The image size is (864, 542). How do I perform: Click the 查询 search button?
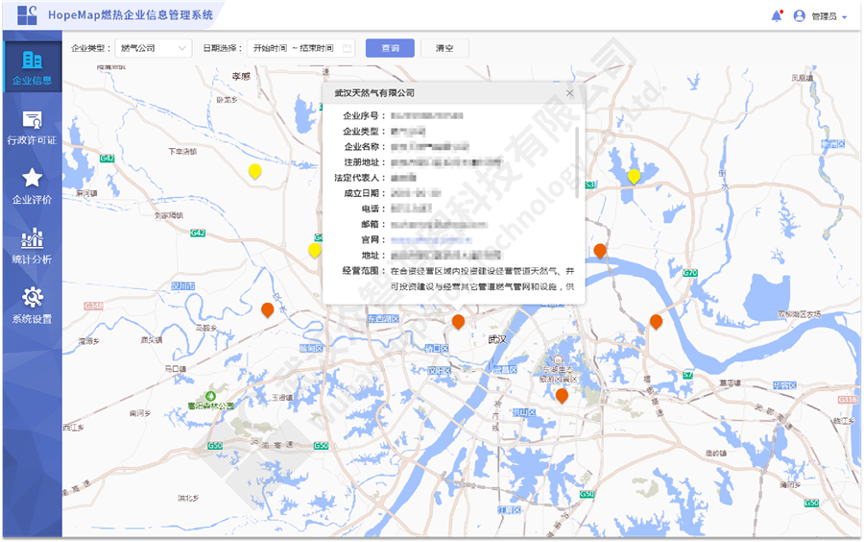[x=390, y=48]
